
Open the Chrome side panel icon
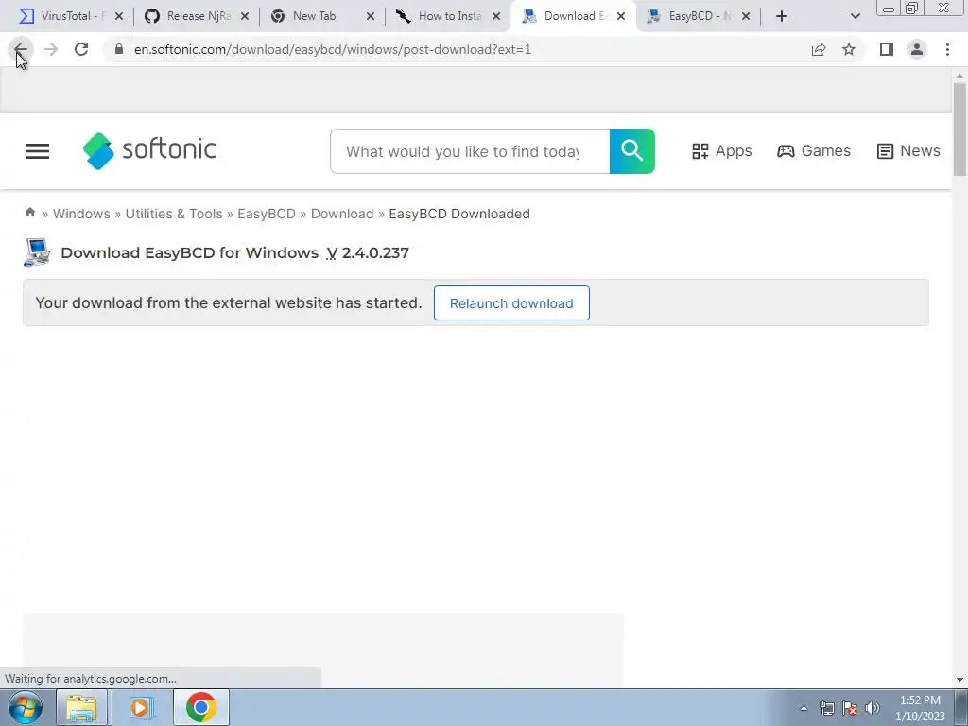pyautogui.click(x=887, y=49)
